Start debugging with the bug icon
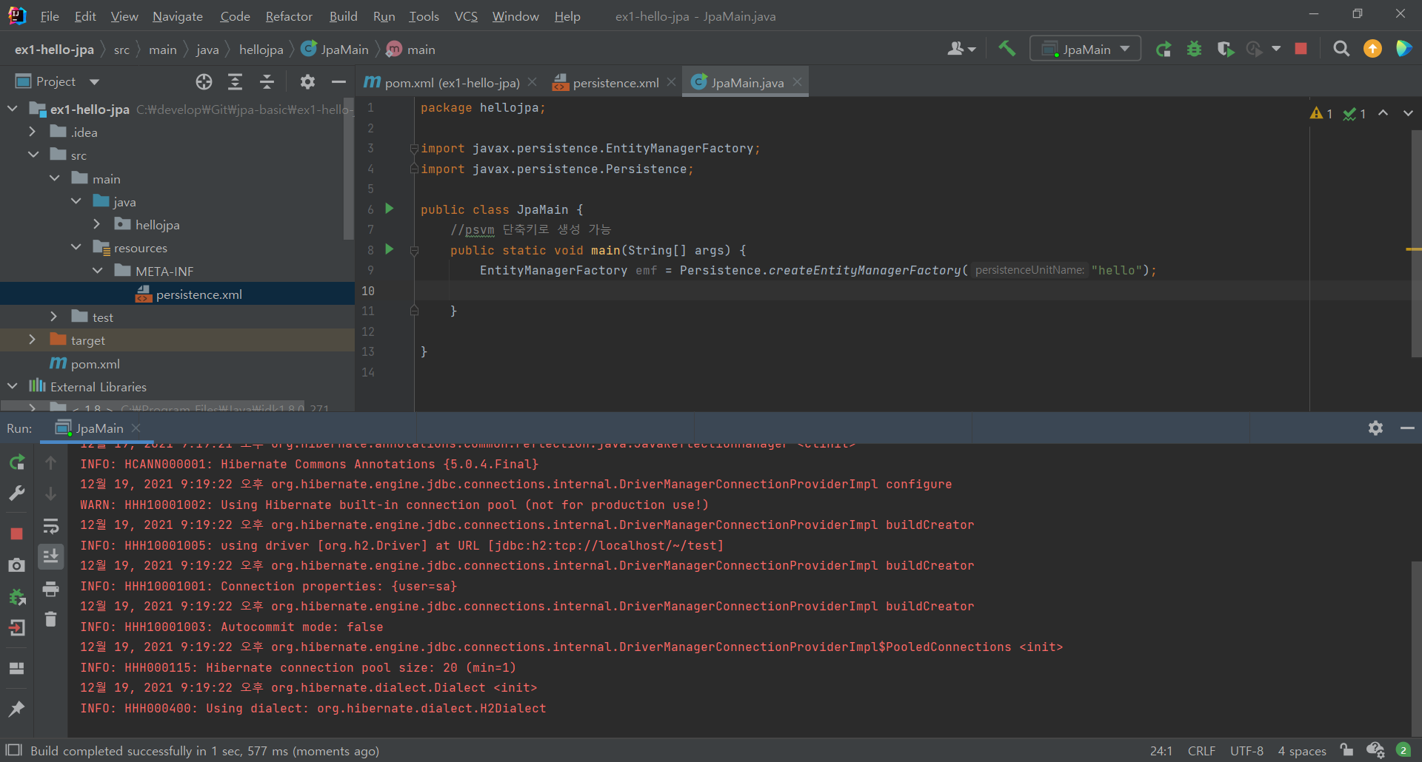The height and width of the screenshot is (762, 1422). tap(1194, 49)
